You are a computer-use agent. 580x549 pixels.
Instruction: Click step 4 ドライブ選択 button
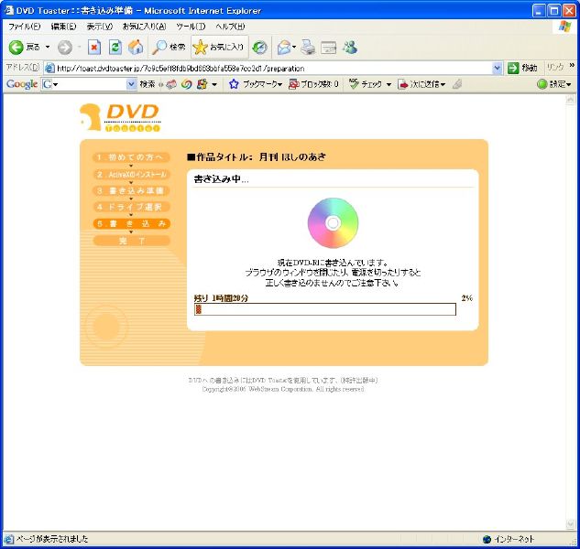pyautogui.click(x=131, y=207)
